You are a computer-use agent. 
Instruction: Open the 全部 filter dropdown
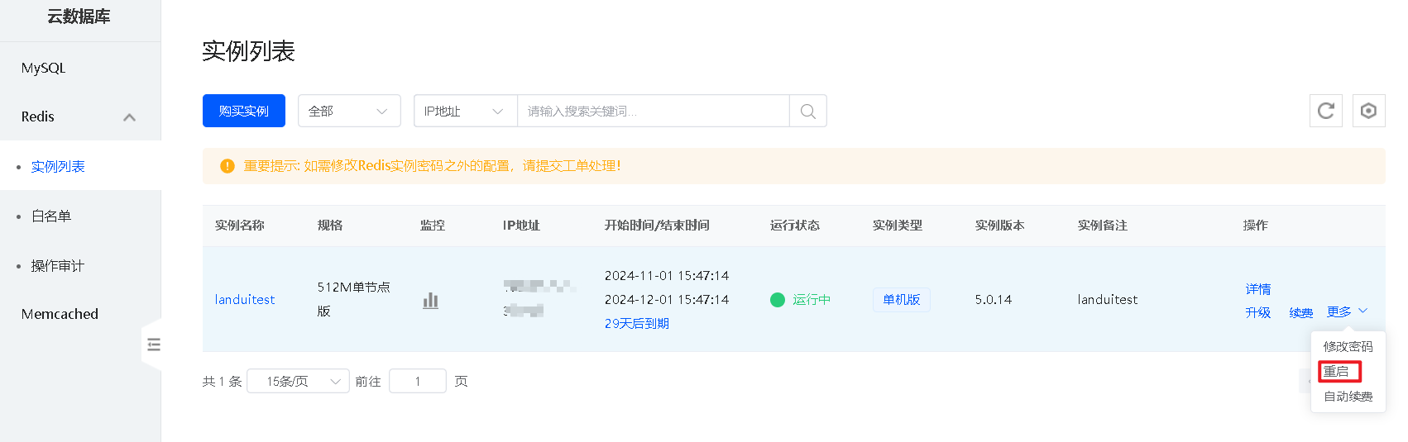(x=348, y=112)
